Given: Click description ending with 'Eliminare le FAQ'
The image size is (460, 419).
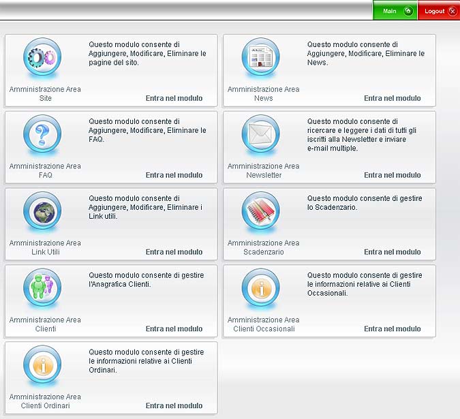Looking at the screenshot, I should click(x=147, y=130).
